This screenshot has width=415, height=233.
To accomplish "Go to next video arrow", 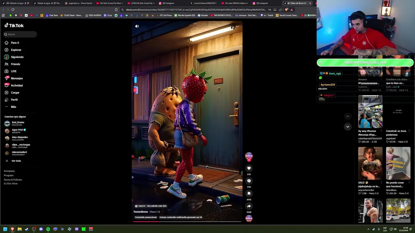I will point(348,127).
